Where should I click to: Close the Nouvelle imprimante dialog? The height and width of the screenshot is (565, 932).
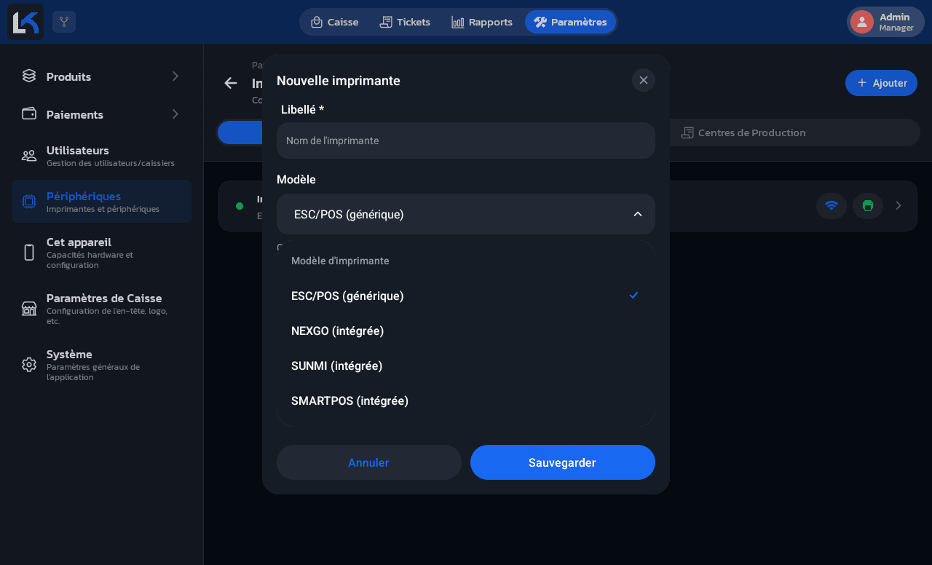click(644, 80)
